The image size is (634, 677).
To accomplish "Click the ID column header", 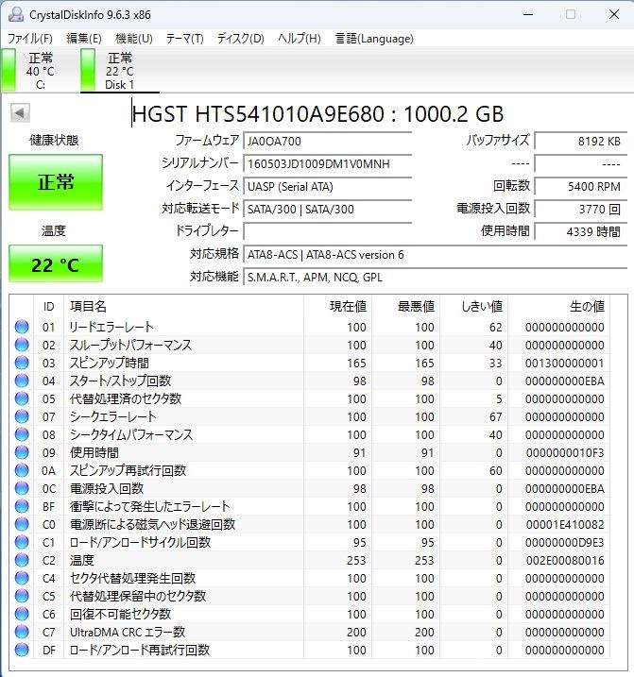I will coord(49,307).
